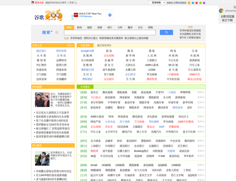Image resolution: width=236 pixels, height=181 pixels.
Task: Select the 视频 search tab
Action: pyautogui.click(x=99, y=28)
